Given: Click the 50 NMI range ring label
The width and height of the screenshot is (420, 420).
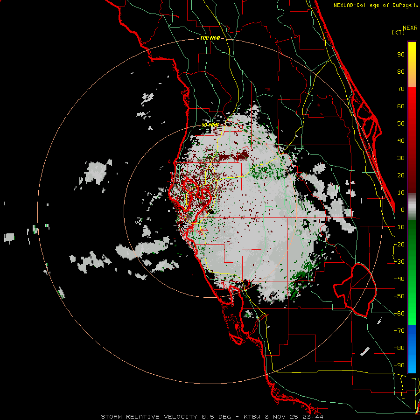Looking at the screenshot, I should 210,125.
